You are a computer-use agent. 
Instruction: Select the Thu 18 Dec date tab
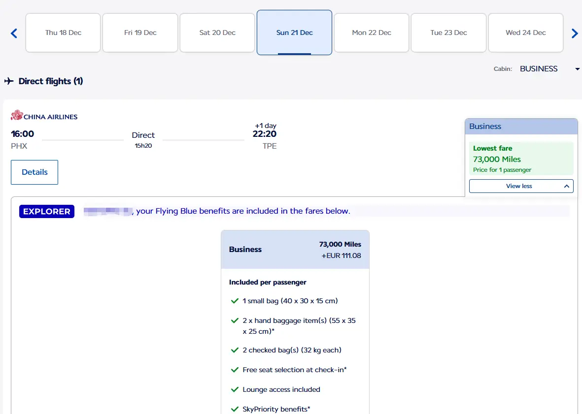(63, 33)
